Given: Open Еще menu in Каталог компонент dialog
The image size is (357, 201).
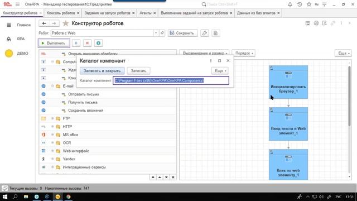Looking at the screenshot, I should click(x=220, y=71).
